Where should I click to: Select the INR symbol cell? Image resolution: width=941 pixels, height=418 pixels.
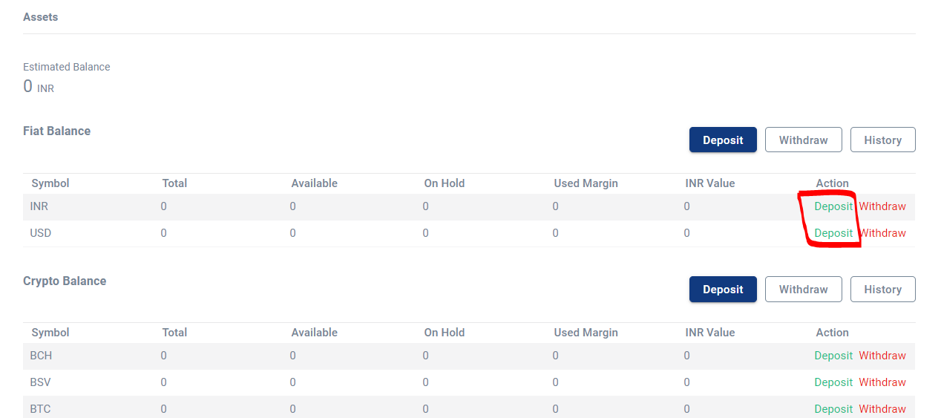39,206
